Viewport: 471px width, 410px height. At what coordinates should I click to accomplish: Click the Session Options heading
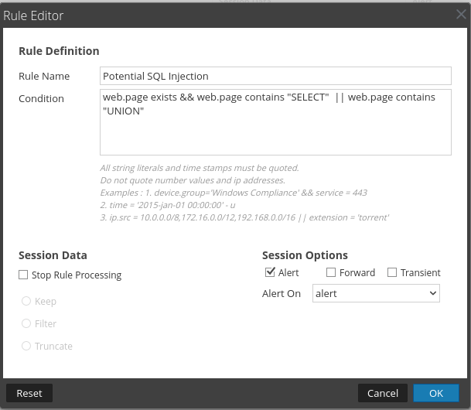[x=305, y=255]
